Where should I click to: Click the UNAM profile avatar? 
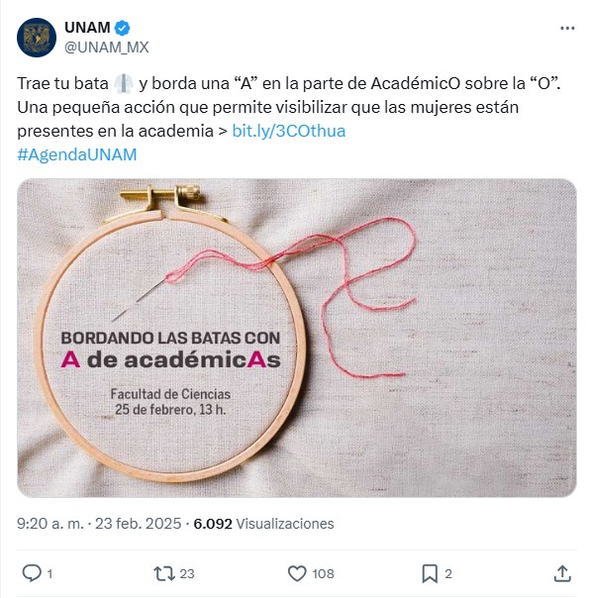pos(37,38)
